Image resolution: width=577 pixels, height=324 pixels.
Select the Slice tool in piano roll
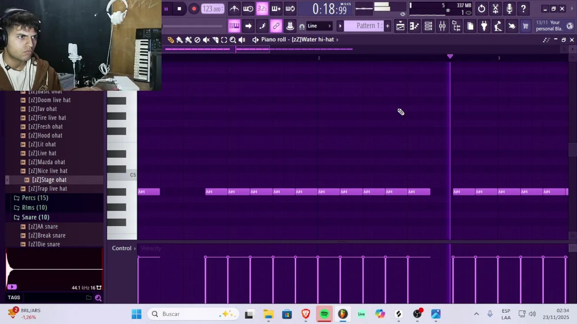(x=215, y=40)
